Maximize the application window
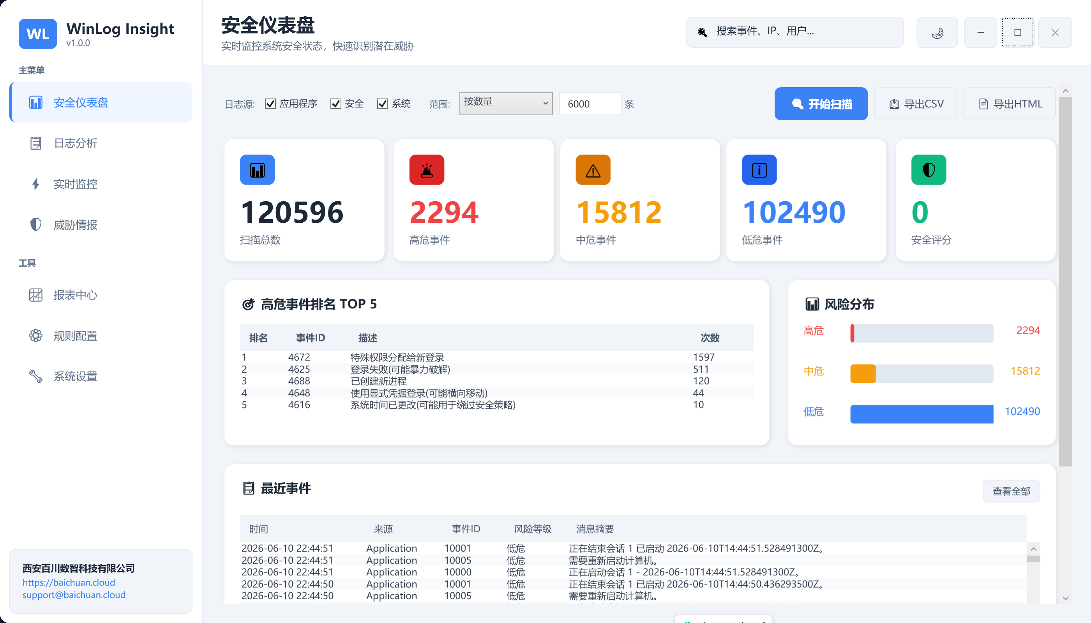 pos(1017,32)
